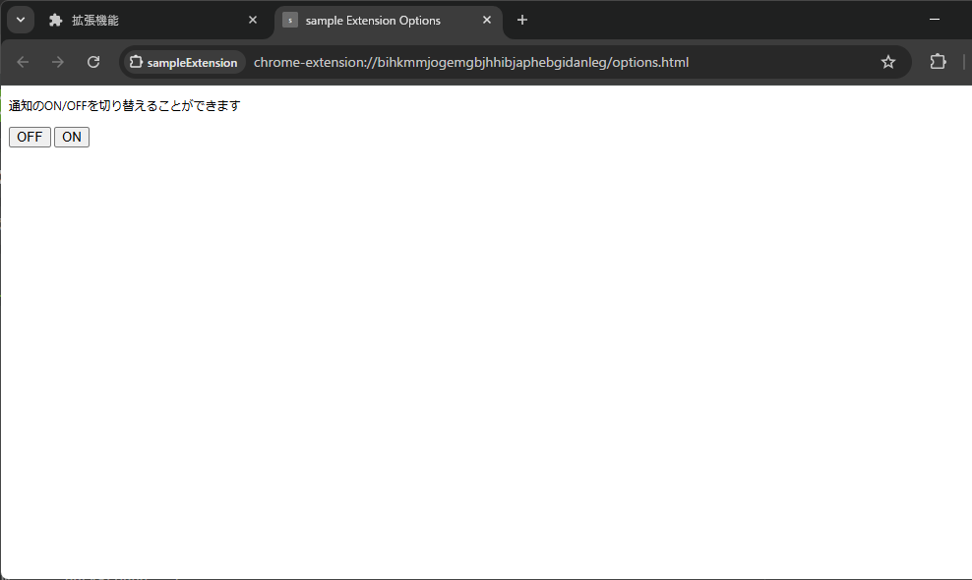This screenshot has height=580, width=972.
Task: Click the forward navigation arrow
Action: tap(58, 61)
